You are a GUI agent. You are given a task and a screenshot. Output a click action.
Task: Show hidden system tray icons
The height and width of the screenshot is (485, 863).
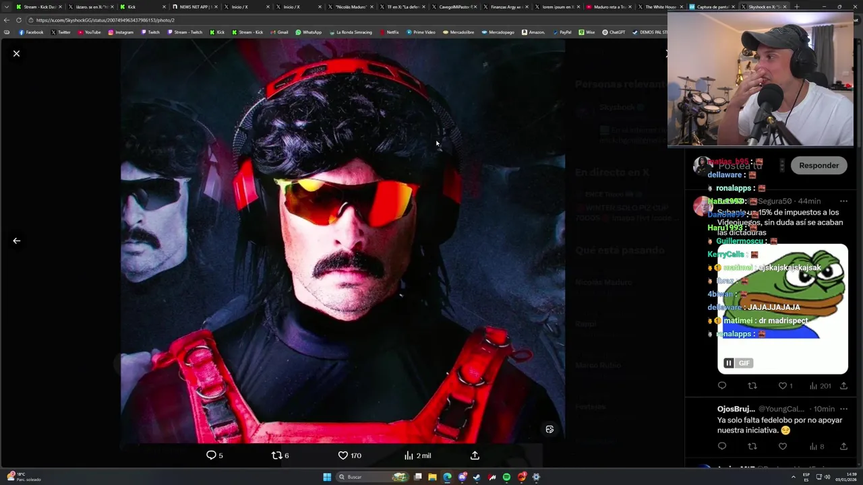coord(793,477)
